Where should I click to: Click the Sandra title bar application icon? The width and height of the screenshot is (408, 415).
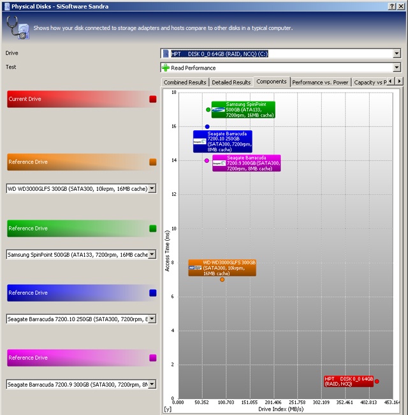[x=7, y=6]
